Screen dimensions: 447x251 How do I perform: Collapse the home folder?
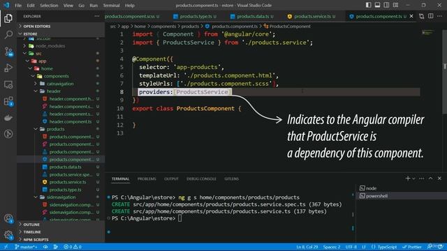pos(47,68)
